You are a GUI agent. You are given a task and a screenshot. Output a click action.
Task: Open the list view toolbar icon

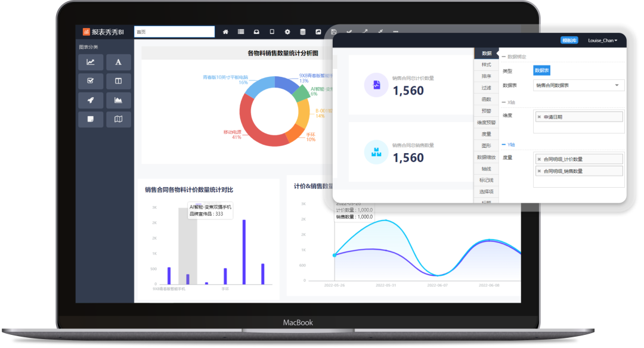tap(241, 32)
